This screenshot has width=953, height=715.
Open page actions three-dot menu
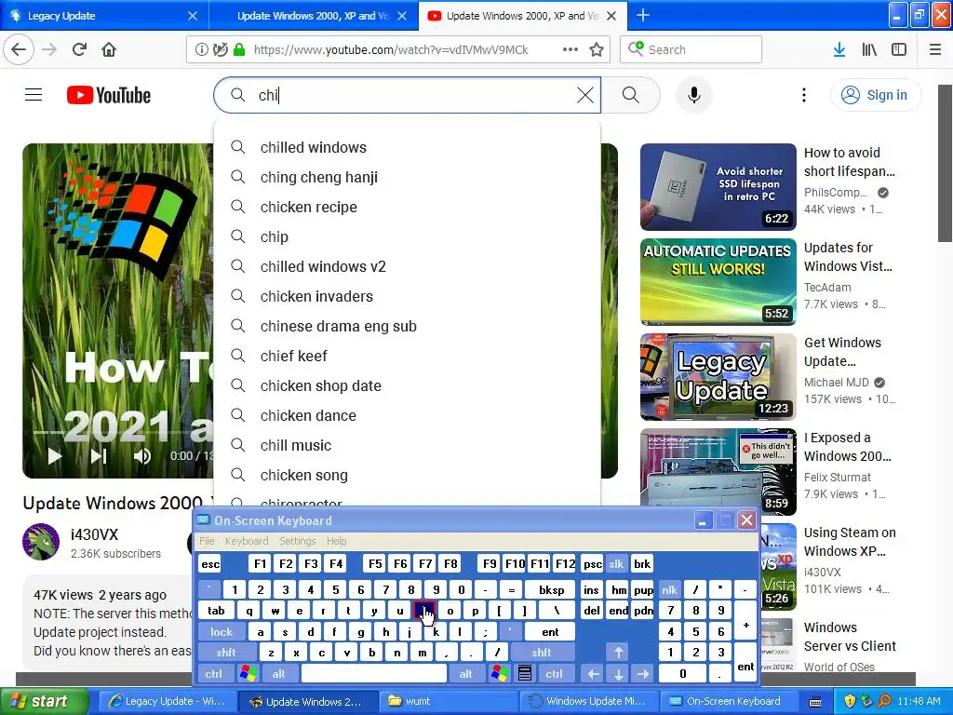570,49
